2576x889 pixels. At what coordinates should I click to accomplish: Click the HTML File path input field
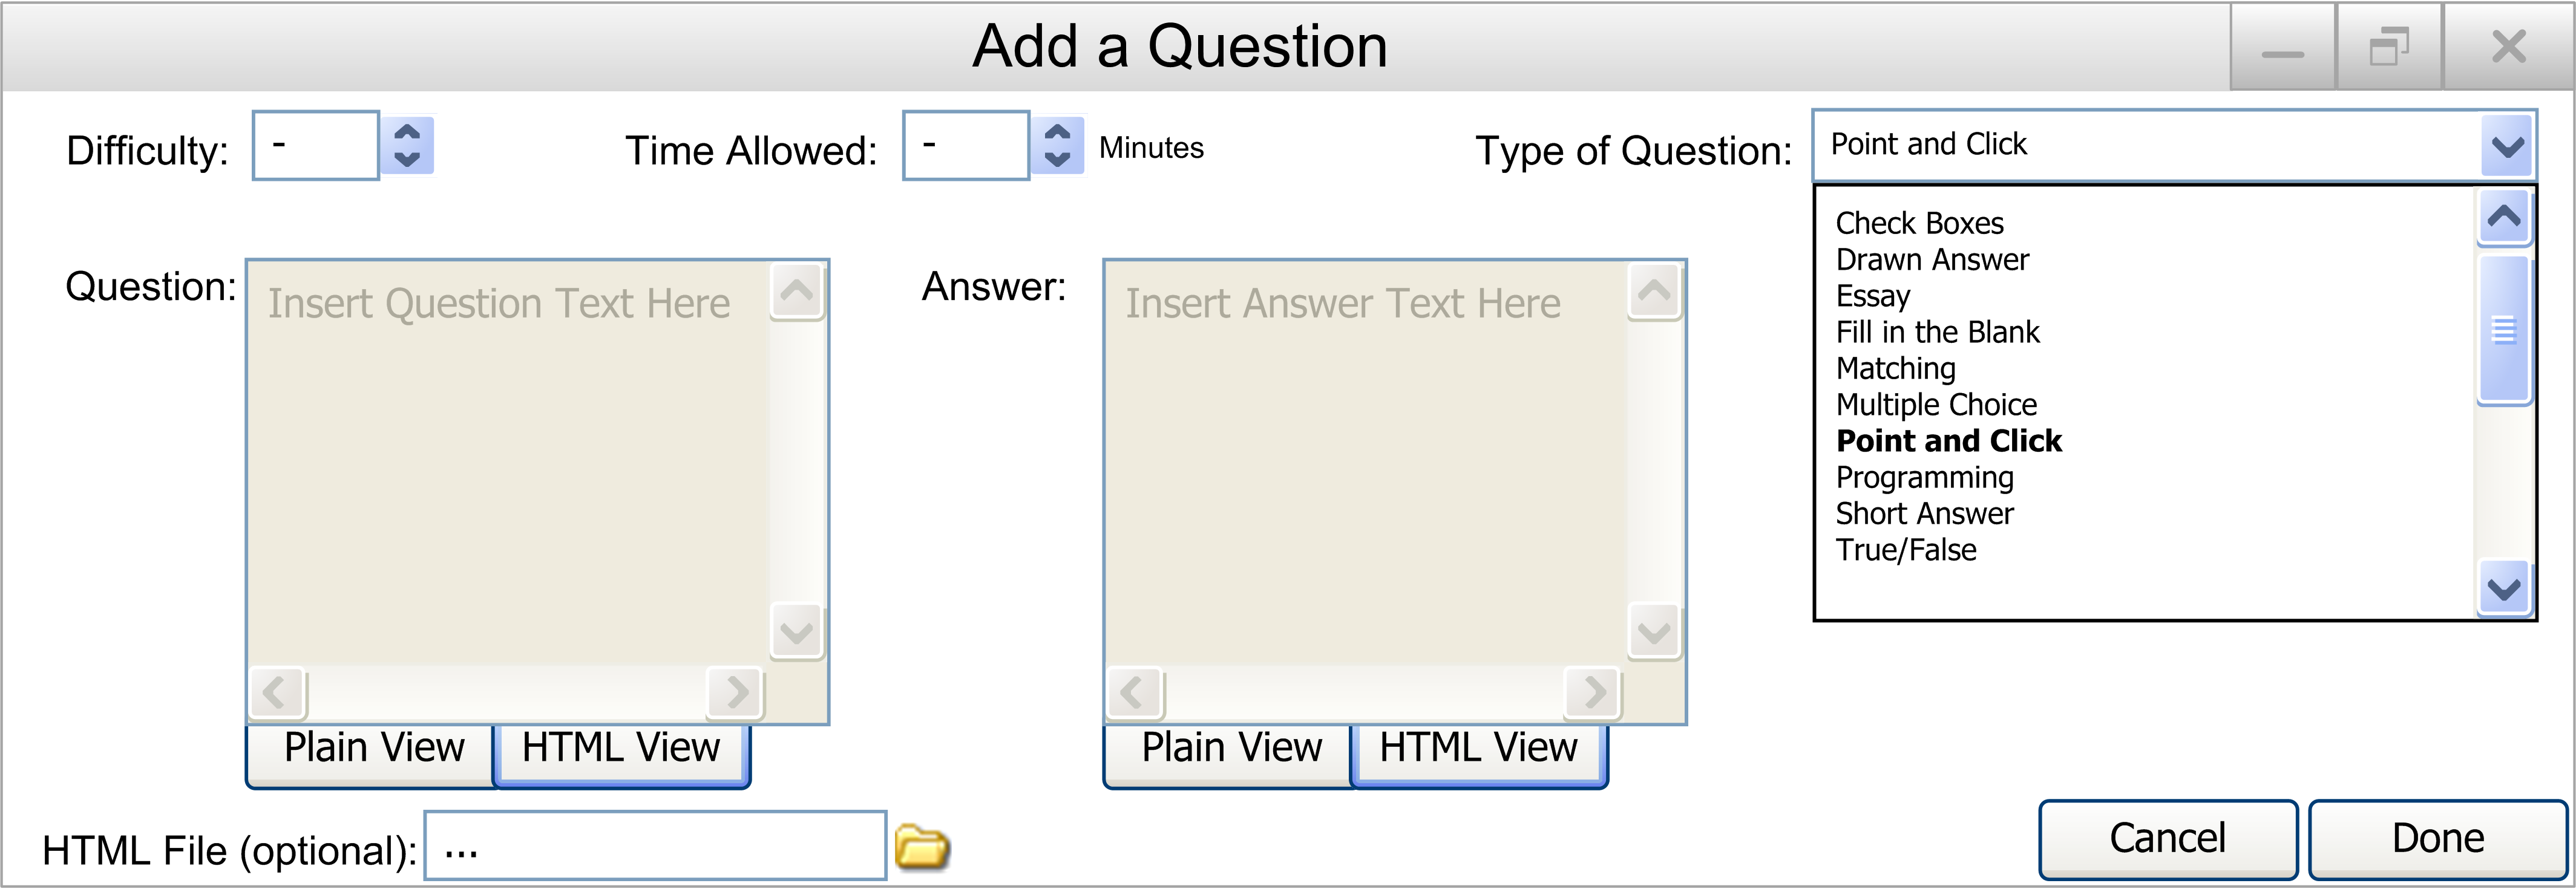pyautogui.click(x=655, y=846)
